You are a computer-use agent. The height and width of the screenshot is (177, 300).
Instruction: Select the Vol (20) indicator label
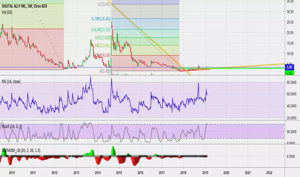tap(7, 13)
